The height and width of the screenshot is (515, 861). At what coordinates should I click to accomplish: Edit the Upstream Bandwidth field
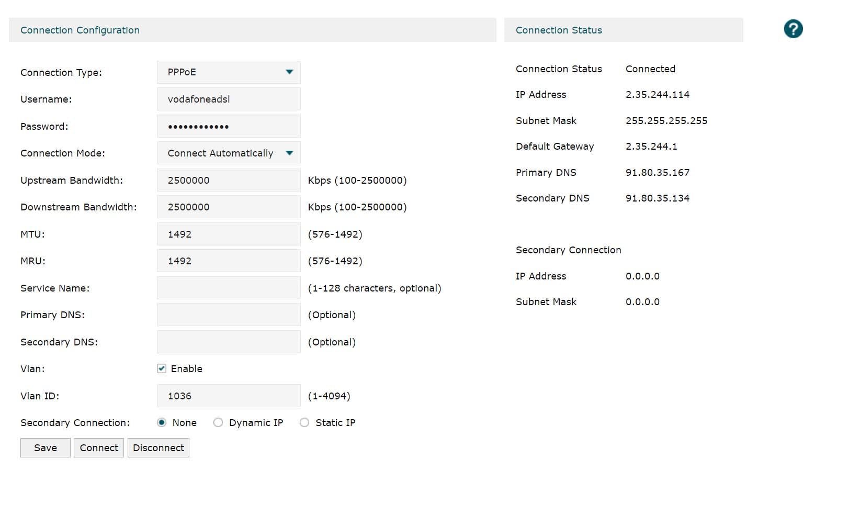coord(229,181)
